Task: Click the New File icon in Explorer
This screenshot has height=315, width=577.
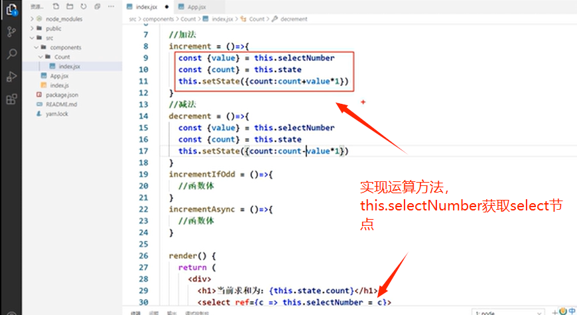Action: [56, 6]
